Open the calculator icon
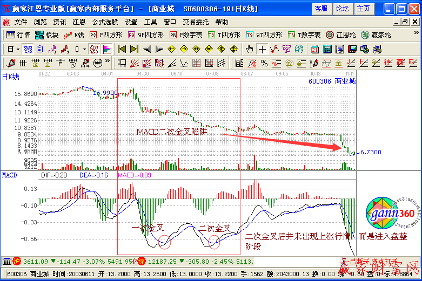Viewport: 422px width, 281px height. click(327, 49)
